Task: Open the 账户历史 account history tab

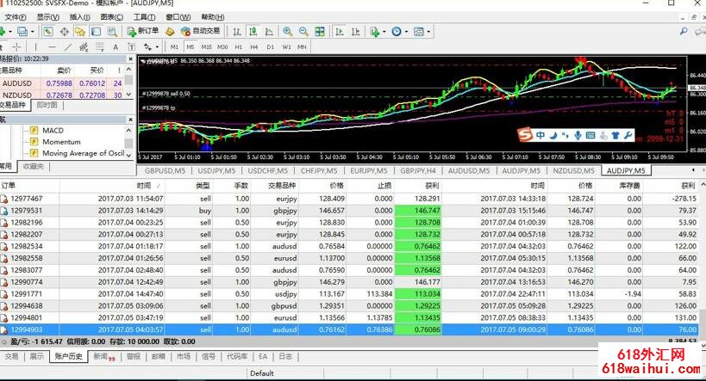Action: (68, 356)
